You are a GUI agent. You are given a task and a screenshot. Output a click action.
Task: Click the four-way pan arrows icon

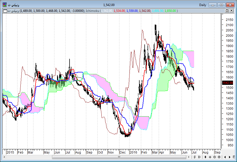(x=210, y=157)
